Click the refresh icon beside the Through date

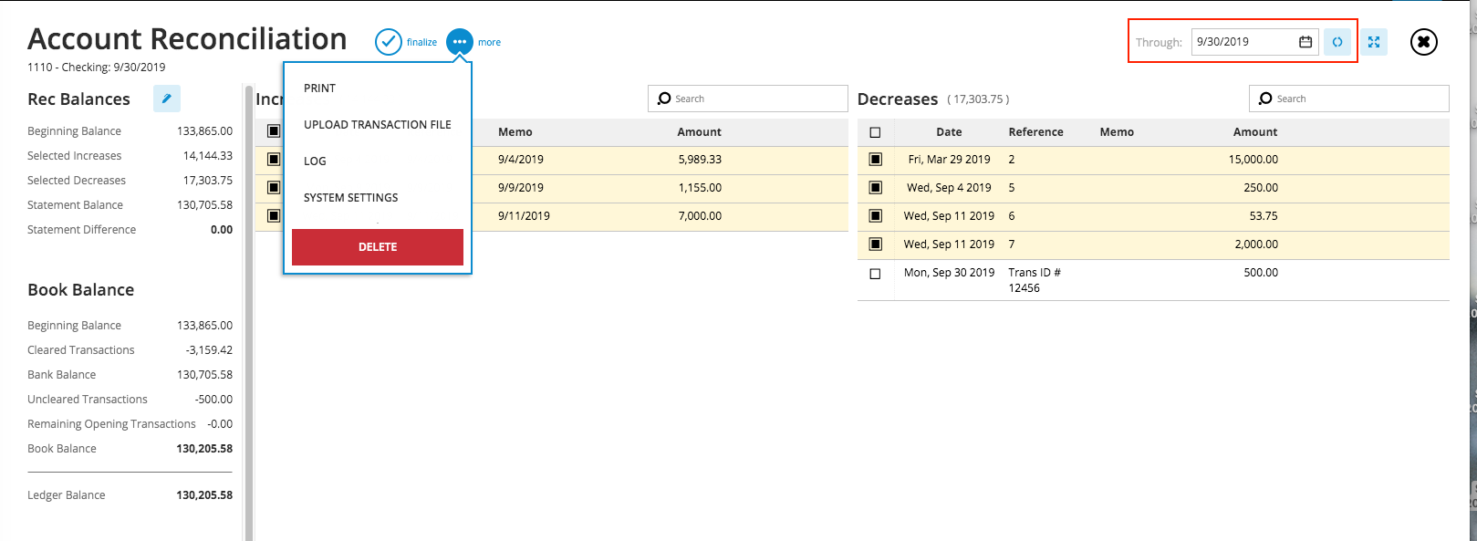click(x=1337, y=42)
